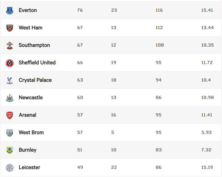Click the Leicester club crest
This screenshot has width=222, height=177.
point(10,167)
